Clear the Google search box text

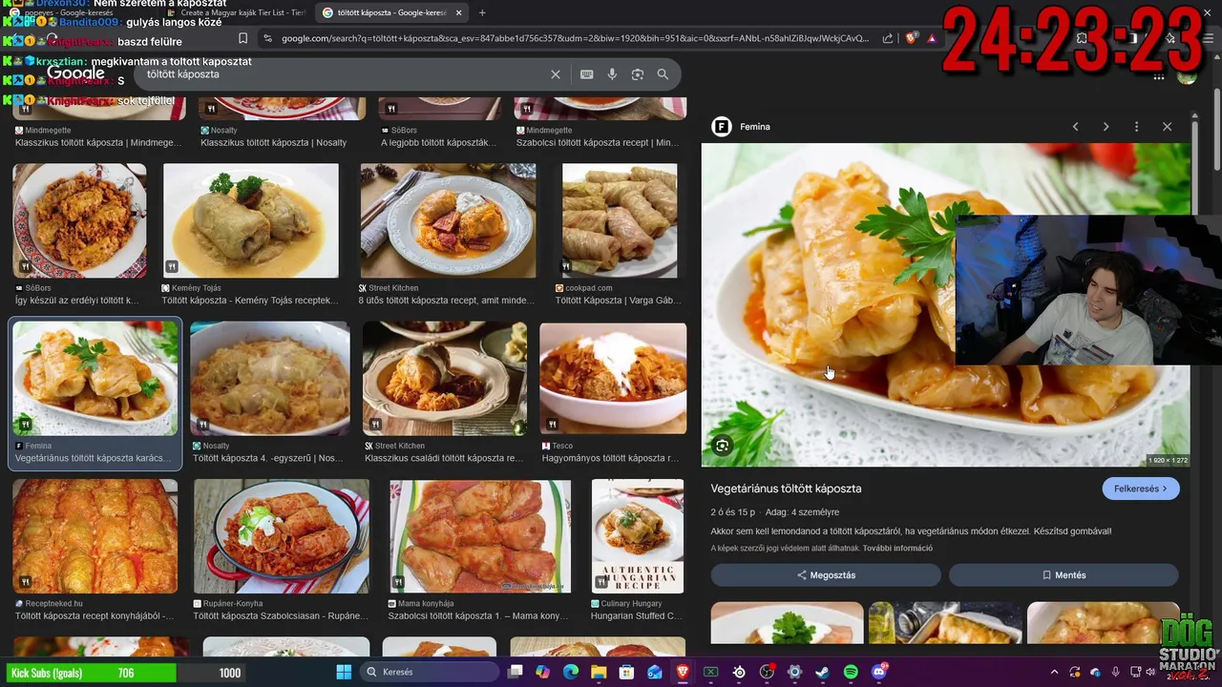click(x=556, y=74)
